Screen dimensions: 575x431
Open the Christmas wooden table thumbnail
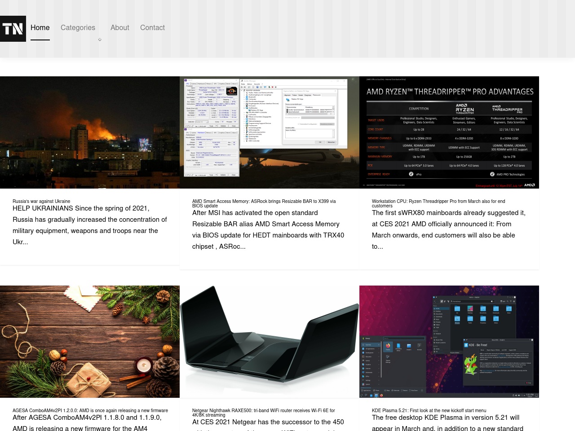90,342
